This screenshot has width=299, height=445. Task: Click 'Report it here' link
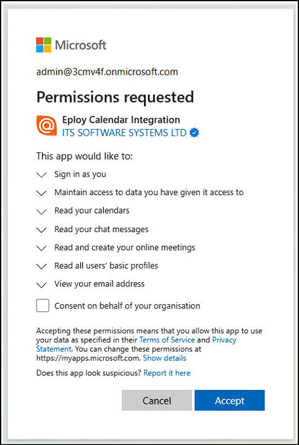point(167,373)
